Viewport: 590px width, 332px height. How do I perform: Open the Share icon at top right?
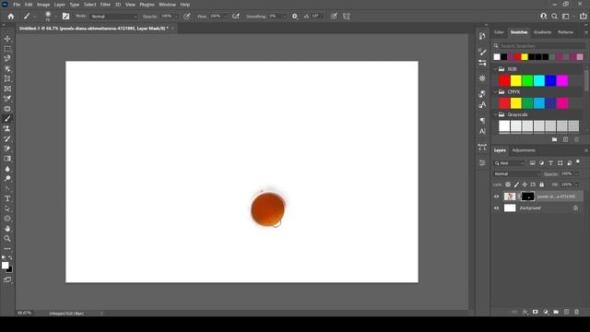(x=583, y=17)
